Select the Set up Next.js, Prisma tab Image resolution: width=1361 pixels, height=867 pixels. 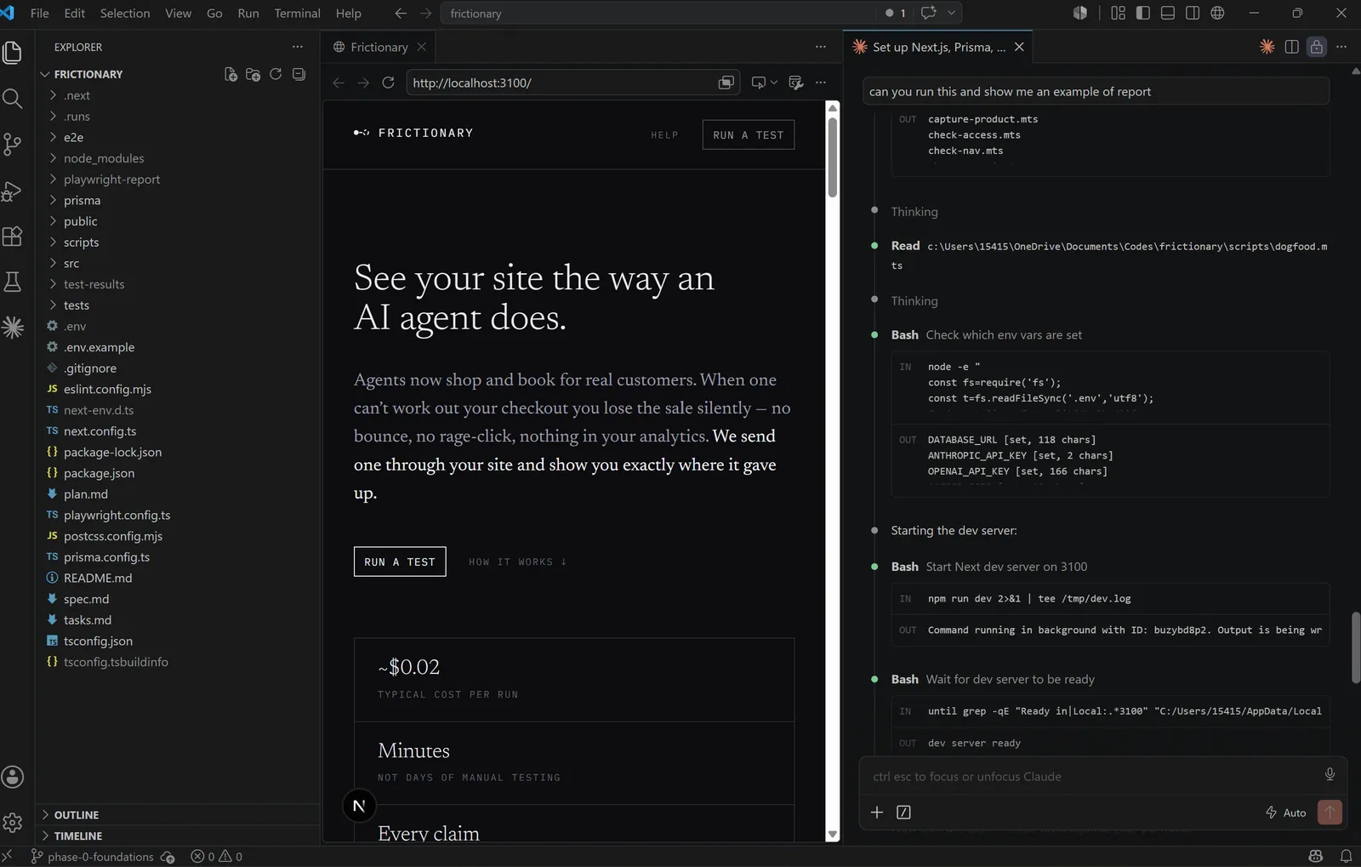(938, 47)
